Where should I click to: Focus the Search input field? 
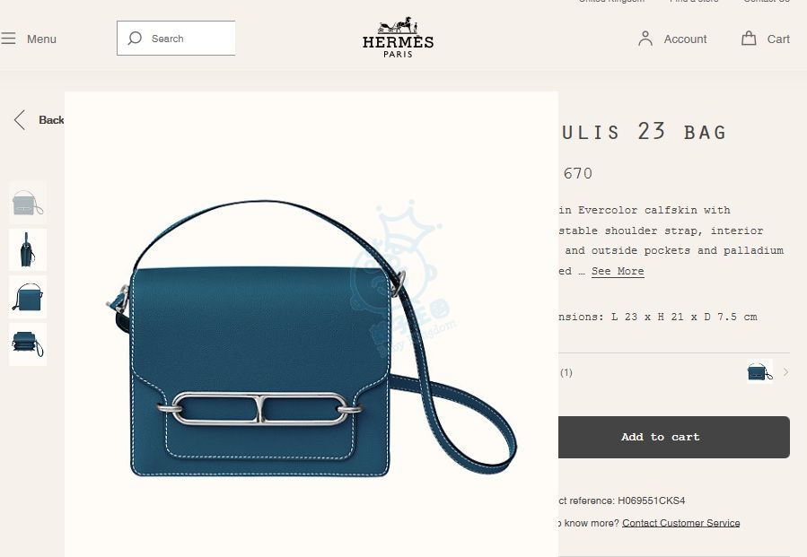click(x=176, y=38)
